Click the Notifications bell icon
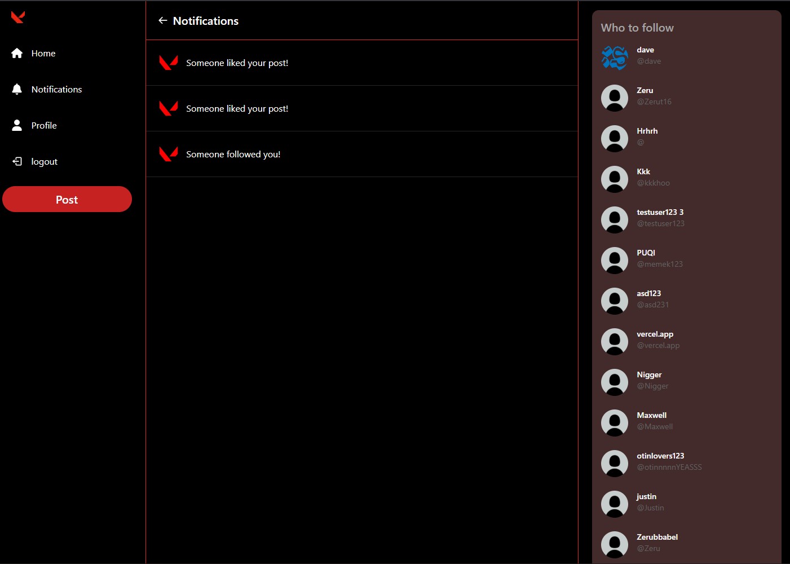The width and height of the screenshot is (790, 564). coord(17,89)
